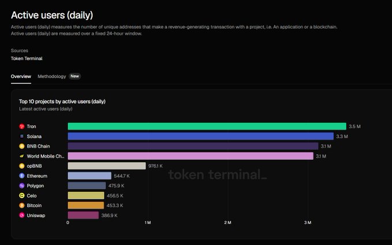The width and height of the screenshot is (392, 245).
Task: Click the Bitcoin project label
Action: coord(34,206)
